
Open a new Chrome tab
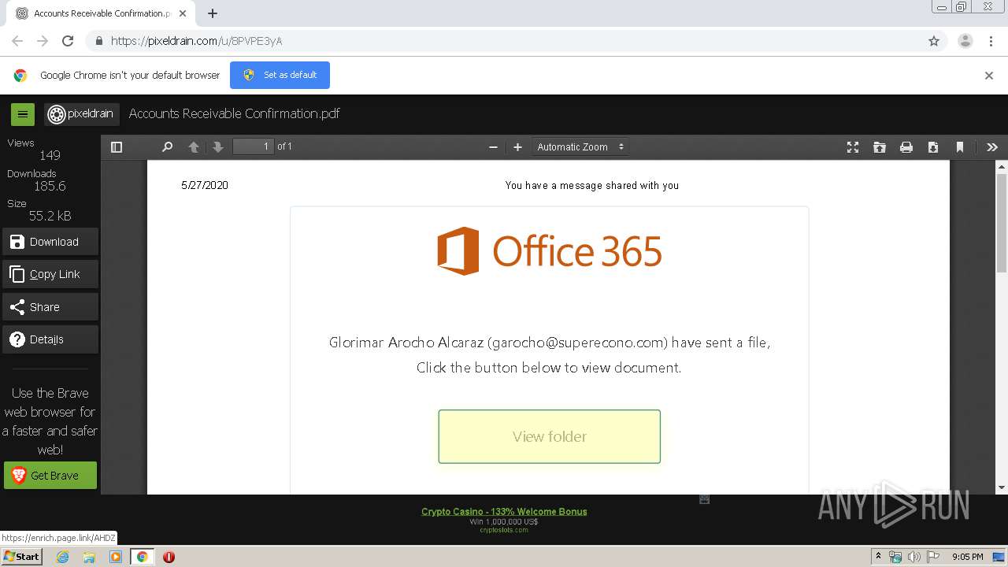tap(213, 13)
